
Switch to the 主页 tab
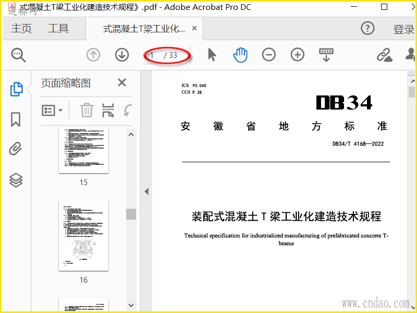coord(21,28)
